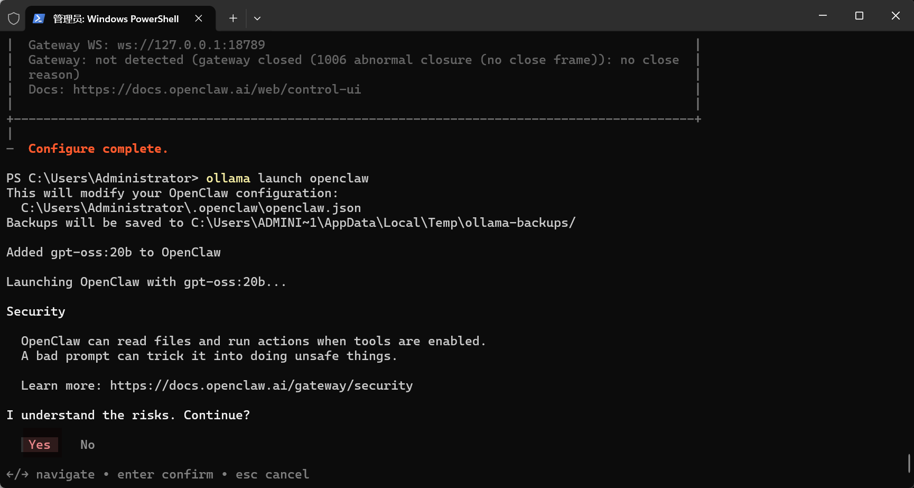Open the docs control-ui link
This screenshot has width=914, height=488.
click(217, 89)
